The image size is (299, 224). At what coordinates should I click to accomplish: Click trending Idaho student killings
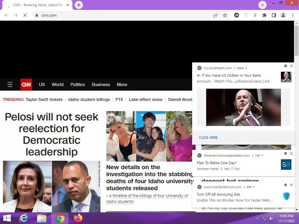(x=89, y=100)
